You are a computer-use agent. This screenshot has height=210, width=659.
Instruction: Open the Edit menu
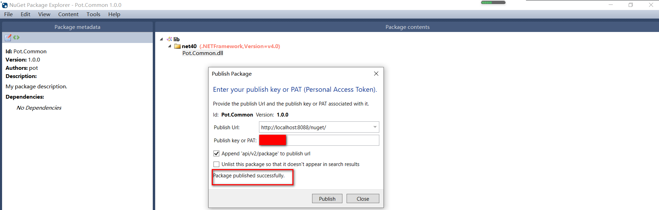tap(25, 14)
